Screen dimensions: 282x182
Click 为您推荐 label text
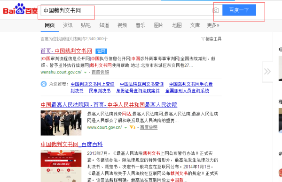point(59,84)
